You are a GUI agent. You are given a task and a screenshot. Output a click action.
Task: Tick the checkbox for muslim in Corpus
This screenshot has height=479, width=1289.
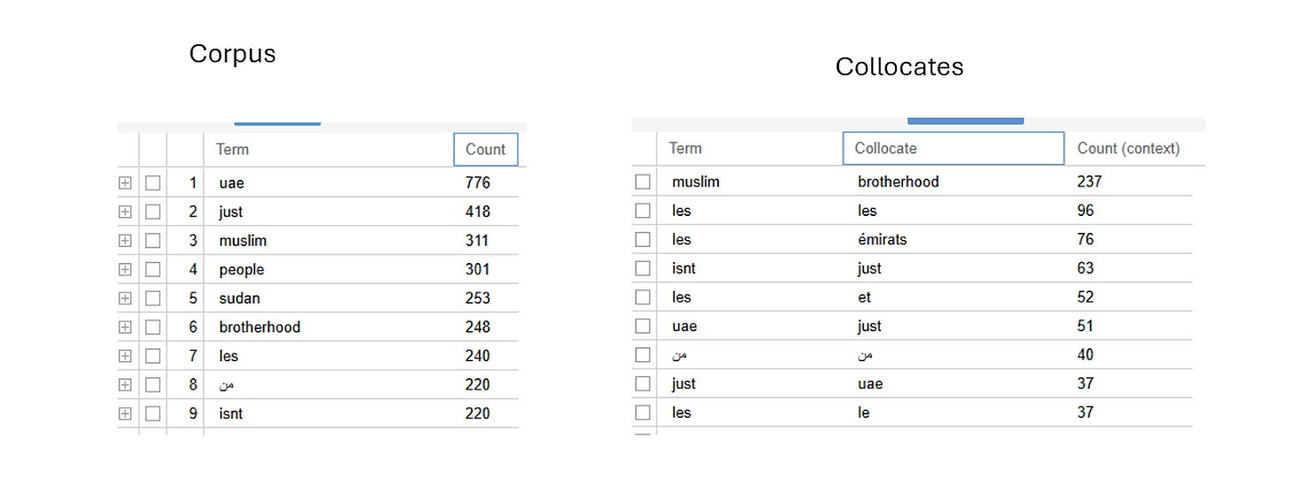(152, 241)
